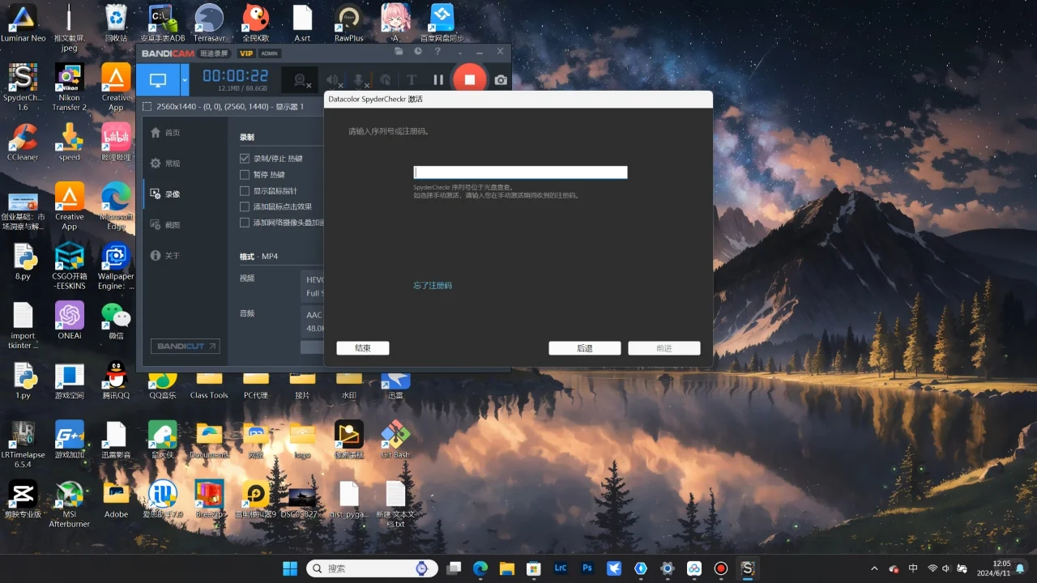Click the VIP badge in Bandicam title bar
This screenshot has width=1037, height=583.
[246, 53]
